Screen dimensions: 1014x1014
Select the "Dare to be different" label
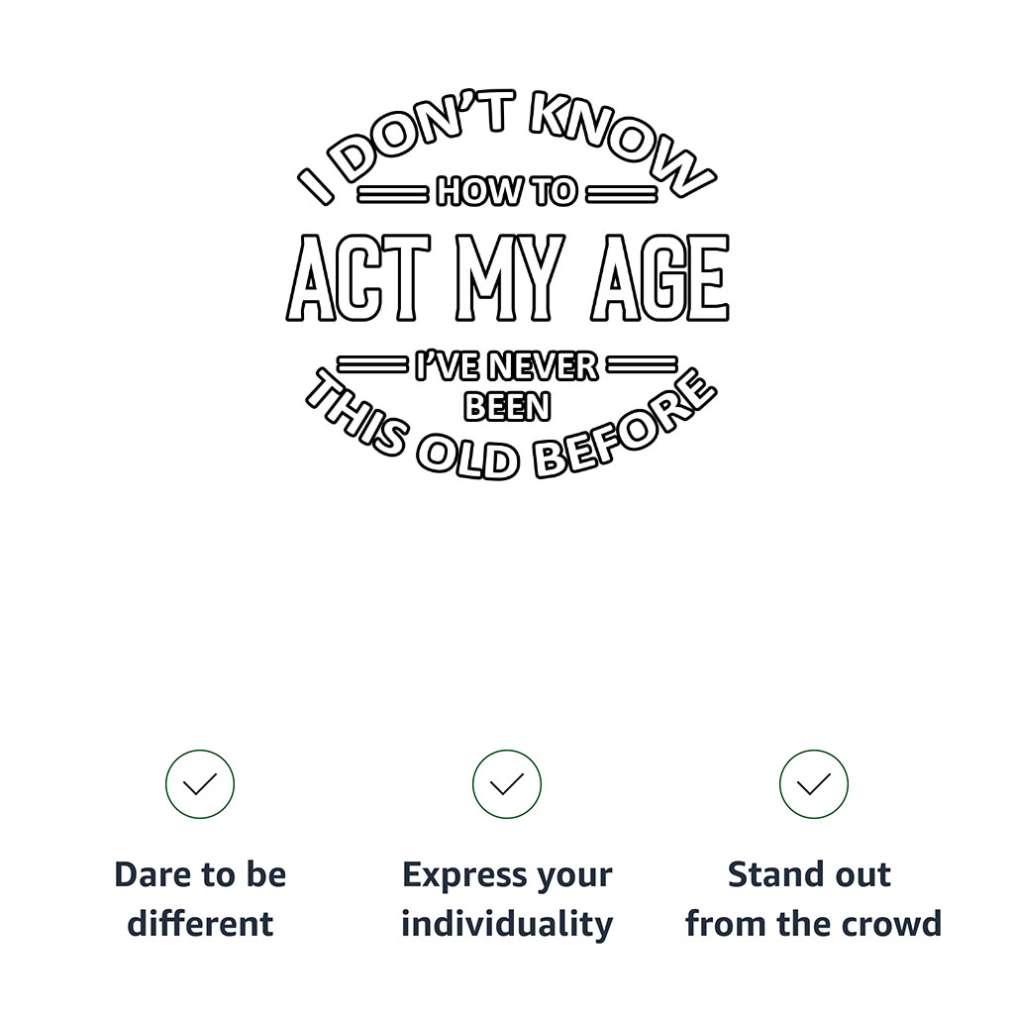(x=200, y=899)
